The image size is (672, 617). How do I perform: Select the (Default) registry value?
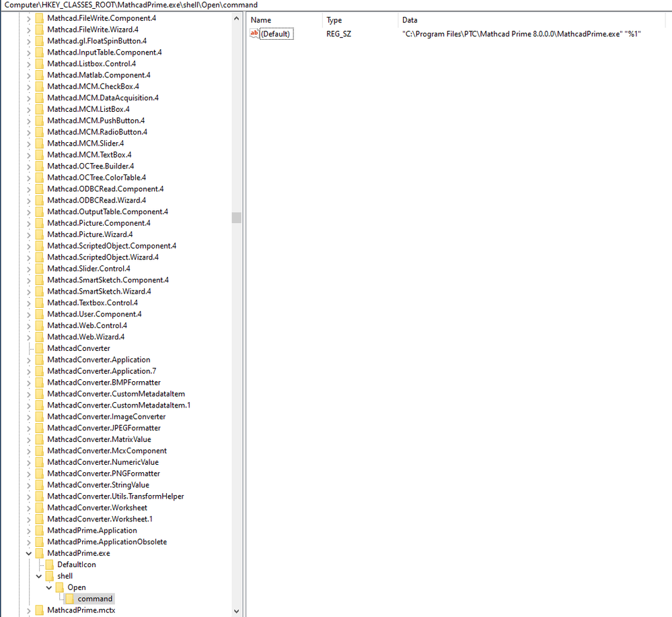tap(275, 34)
